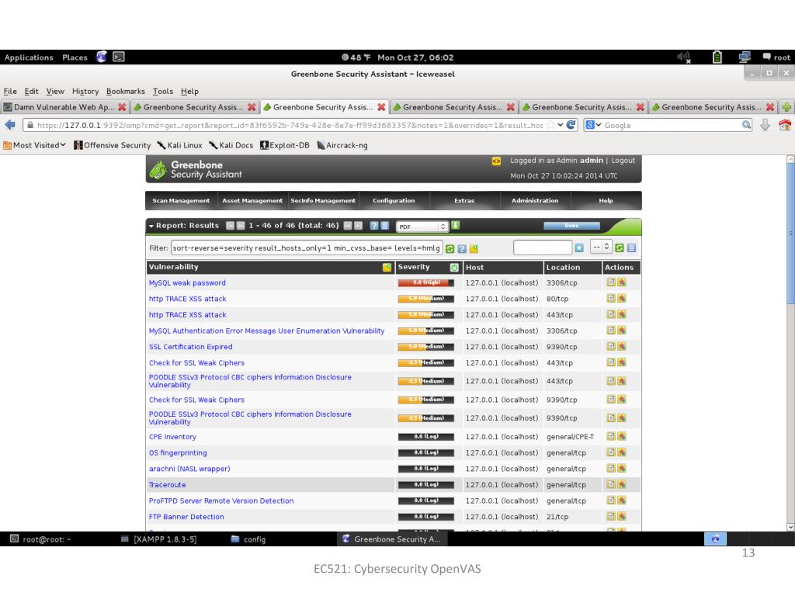The height and width of the screenshot is (596, 795).
Task: Add note for Traceroute row
Action: pyautogui.click(x=611, y=484)
